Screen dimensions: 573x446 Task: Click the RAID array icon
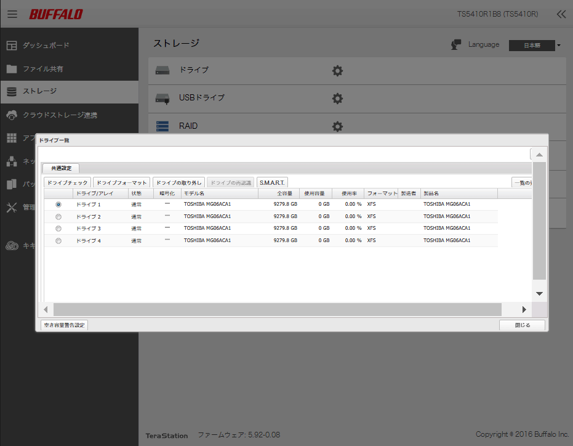(x=162, y=126)
